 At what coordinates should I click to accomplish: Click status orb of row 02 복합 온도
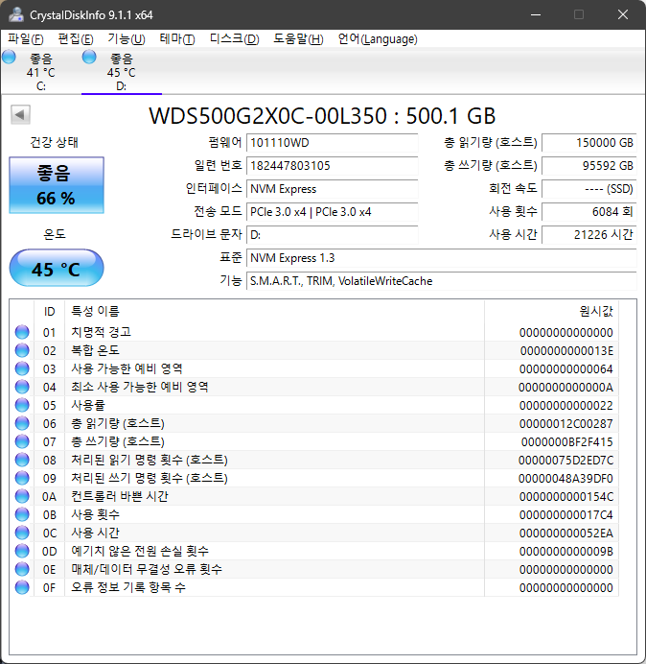[22, 350]
